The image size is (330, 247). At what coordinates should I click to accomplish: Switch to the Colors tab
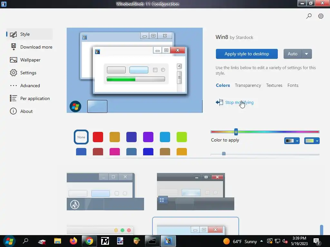223,85
